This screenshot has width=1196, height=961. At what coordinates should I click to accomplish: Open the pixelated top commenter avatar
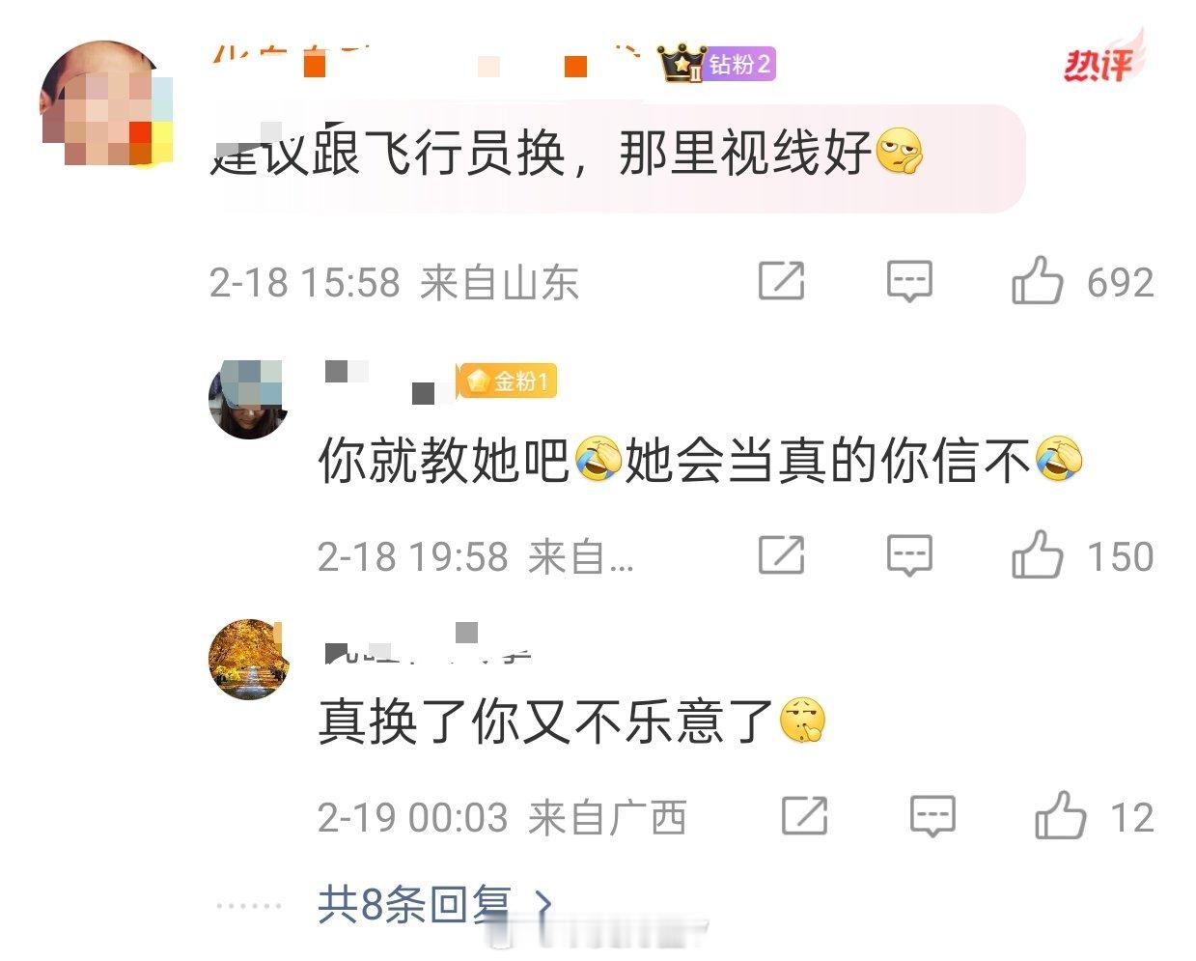point(106,103)
